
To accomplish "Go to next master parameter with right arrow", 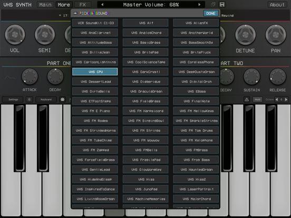I will click(199, 4).
